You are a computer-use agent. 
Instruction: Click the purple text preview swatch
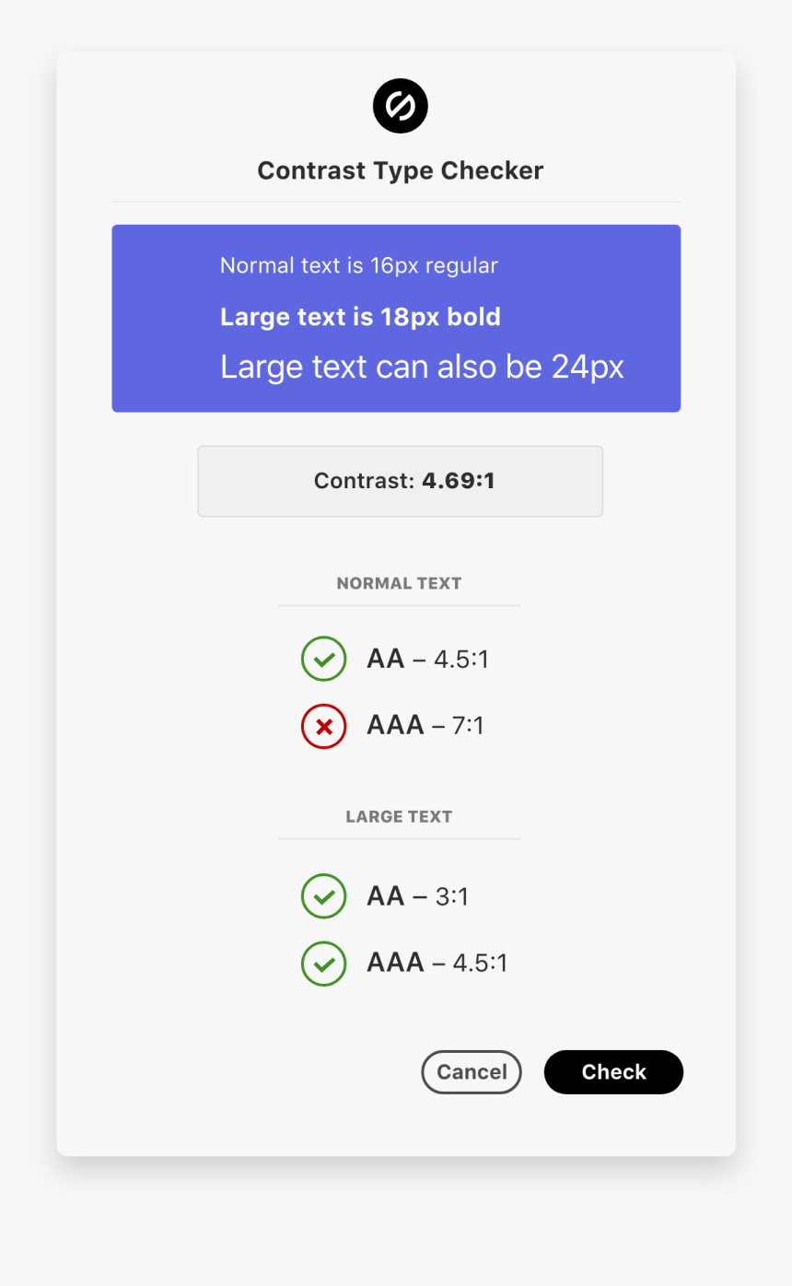396,318
